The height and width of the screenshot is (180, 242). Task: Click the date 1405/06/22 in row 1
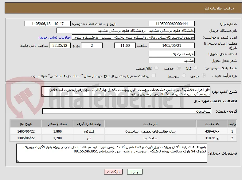point(26,131)
